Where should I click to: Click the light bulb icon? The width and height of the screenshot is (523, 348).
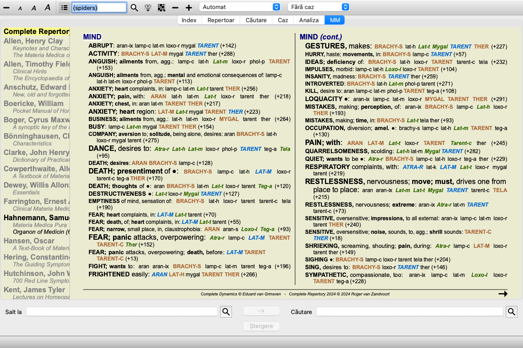pos(148,8)
